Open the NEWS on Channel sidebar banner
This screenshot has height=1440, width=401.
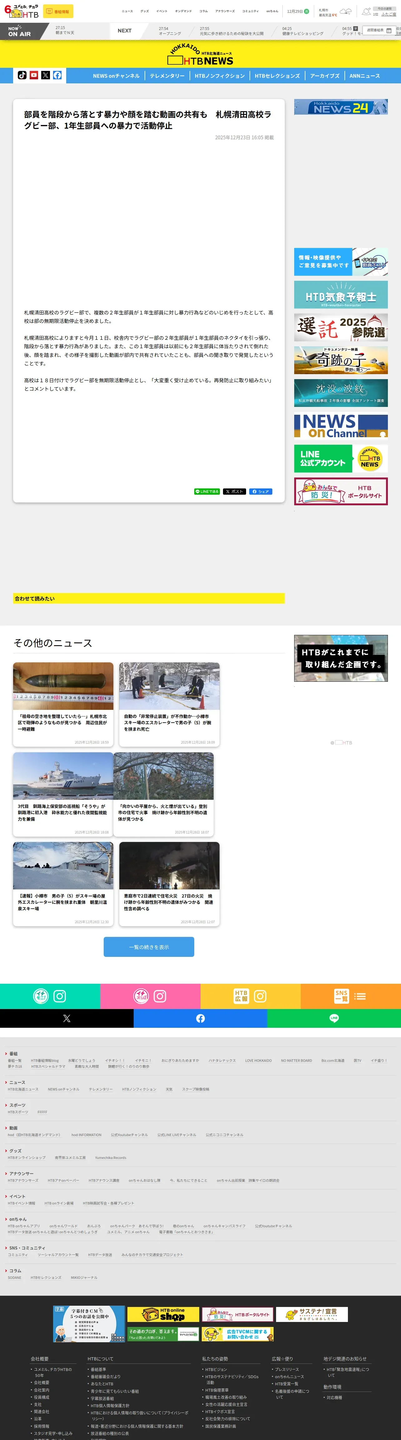(x=341, y=426)
